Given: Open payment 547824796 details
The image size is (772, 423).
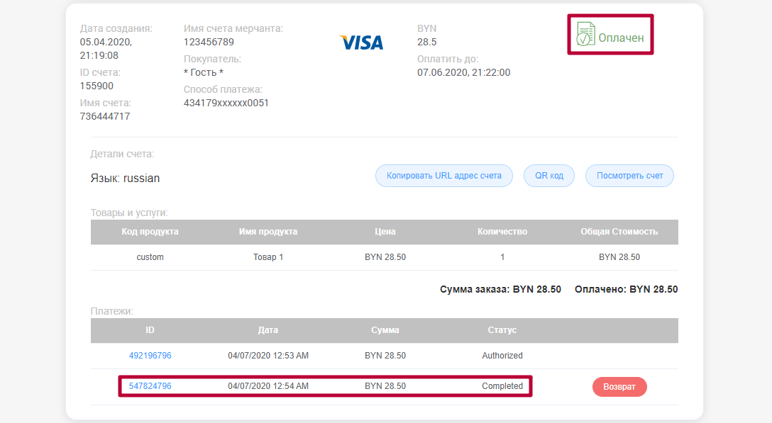Looking at the screenshot, I should [150, 386].
